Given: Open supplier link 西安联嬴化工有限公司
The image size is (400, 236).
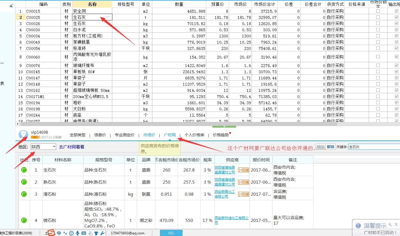Looking at the screenshot, I should pyautogui.click(x=225, y=194).
